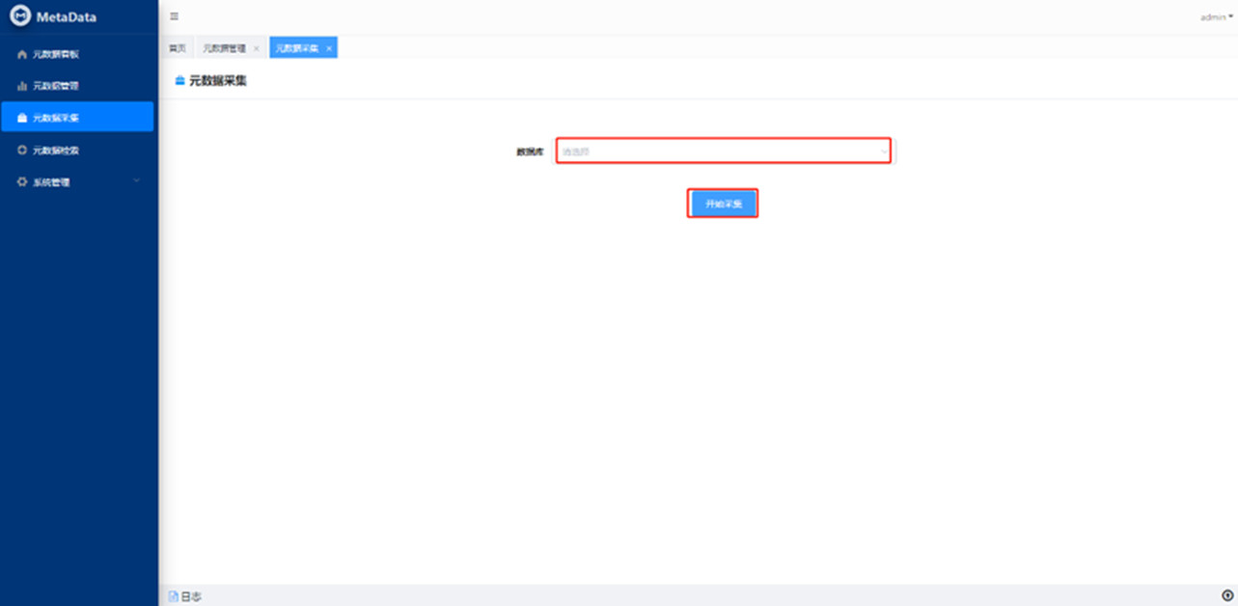This screenshot has width=1238, height=606.
Task: Click the circle icon for 元数据检索
Action: tap(22, 151)
